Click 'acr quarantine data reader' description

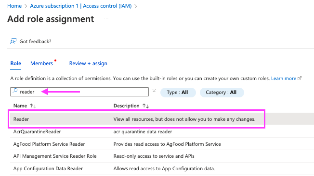[143, 131]
